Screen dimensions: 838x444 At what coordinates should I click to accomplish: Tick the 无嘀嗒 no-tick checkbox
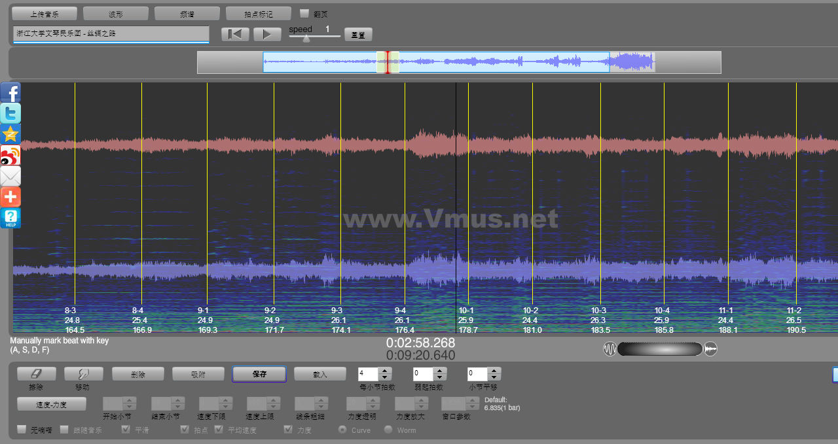point(22,430)
